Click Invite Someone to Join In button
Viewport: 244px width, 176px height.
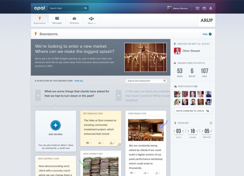pyautogui.click(x=193, y=111)
